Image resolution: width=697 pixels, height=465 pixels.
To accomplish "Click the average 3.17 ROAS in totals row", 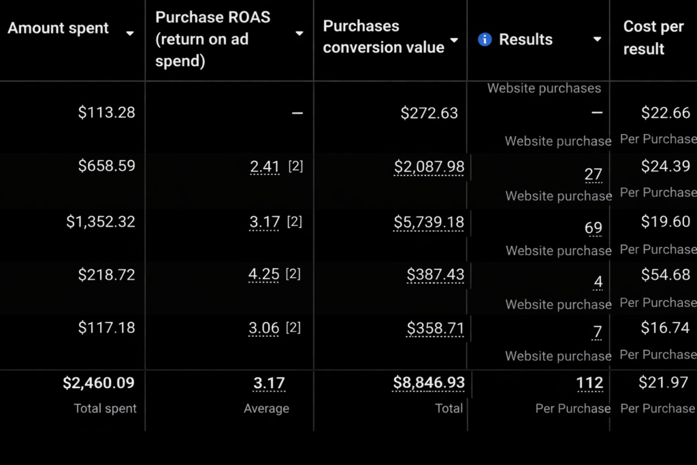I will point(269,383).
